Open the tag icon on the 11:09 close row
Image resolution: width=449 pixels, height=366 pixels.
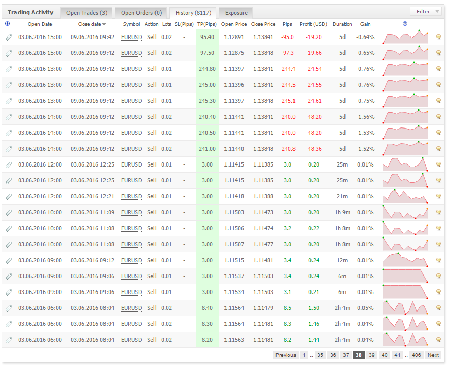pyautogui.click(x=9, y=213)
